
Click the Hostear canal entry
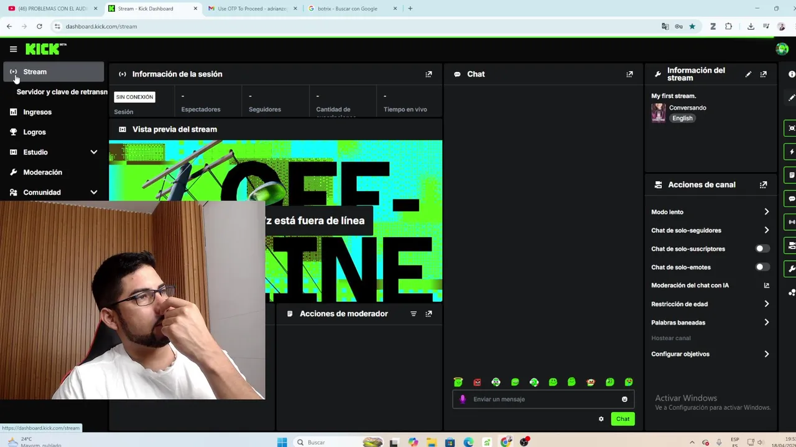[x=670, y=338]
